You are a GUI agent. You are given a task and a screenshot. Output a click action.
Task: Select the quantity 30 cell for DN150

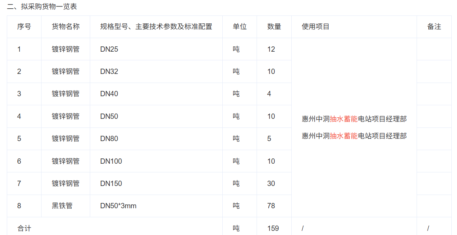pos(271,184)
